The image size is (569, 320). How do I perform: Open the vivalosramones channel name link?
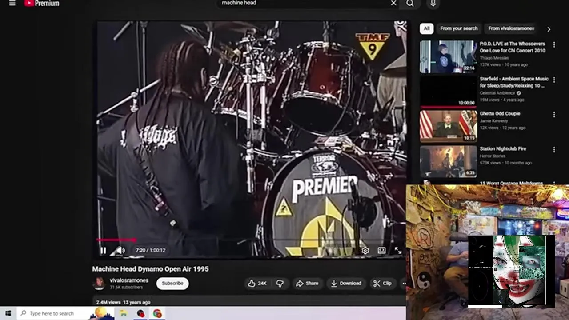click(x=129, y=280)
